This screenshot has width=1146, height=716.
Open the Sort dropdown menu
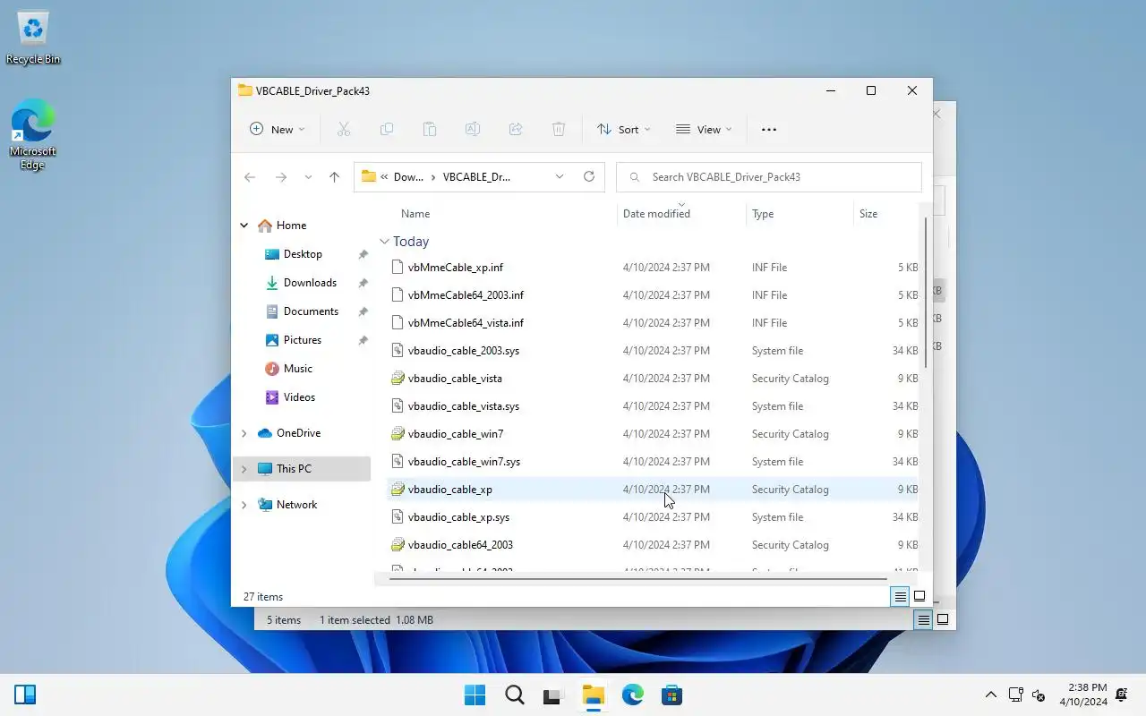click(623, 129)
